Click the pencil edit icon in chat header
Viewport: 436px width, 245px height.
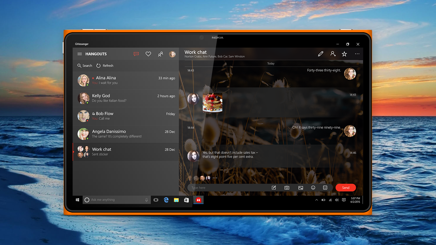(x=320, y=54)
